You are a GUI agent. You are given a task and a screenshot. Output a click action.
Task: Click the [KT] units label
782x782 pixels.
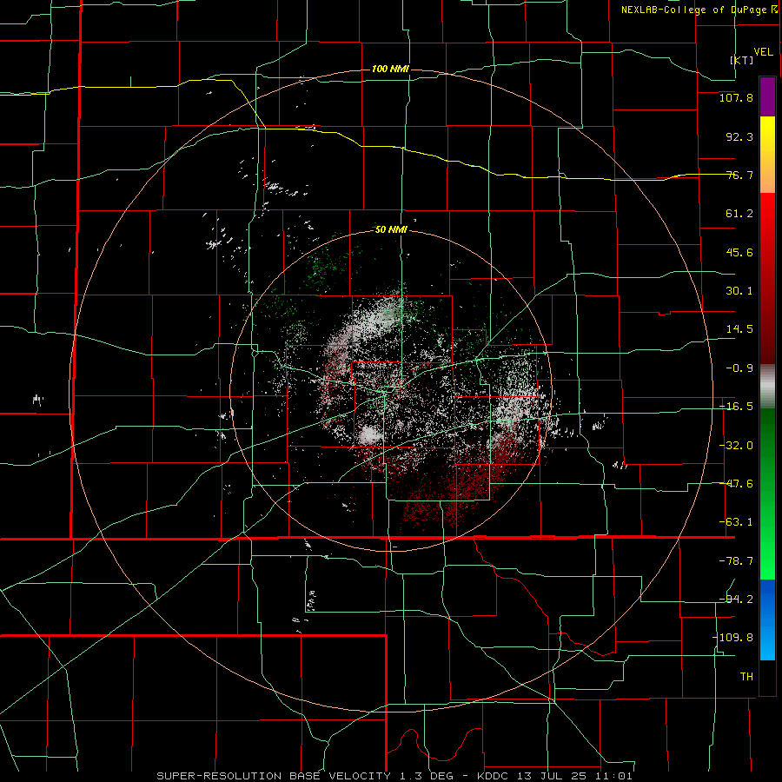[742, 60]
